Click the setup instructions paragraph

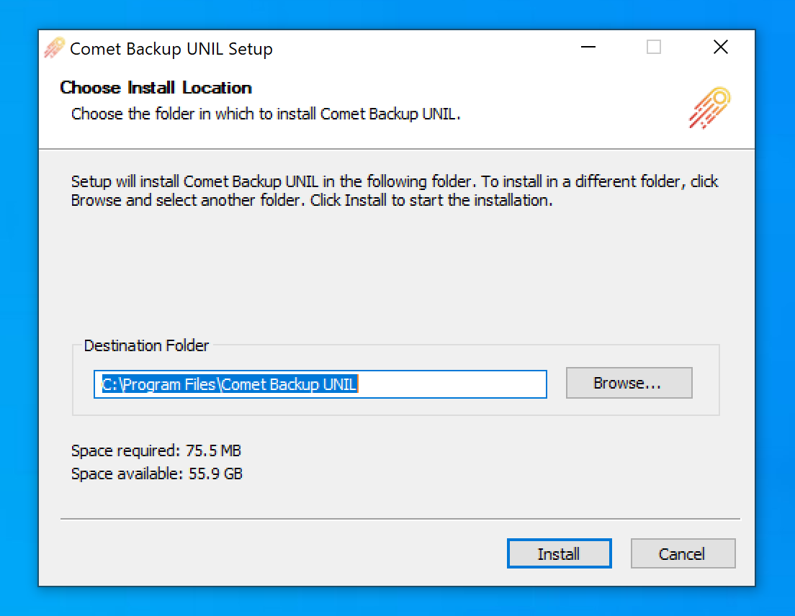394,191
